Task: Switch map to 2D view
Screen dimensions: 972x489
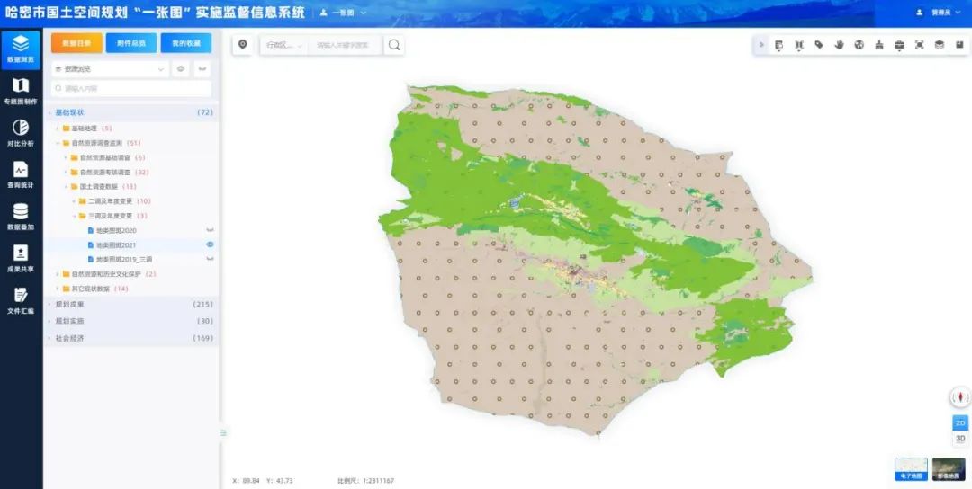Action: click(x=960, y=423)
